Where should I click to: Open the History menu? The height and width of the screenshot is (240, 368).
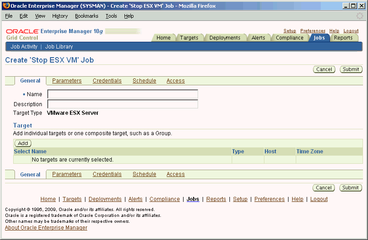60,16
